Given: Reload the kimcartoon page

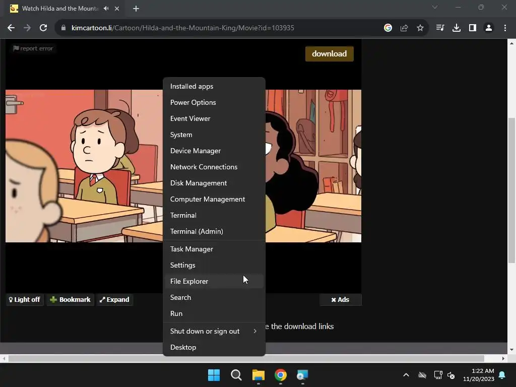Looking at the screenshot, I should click(43, 28).
